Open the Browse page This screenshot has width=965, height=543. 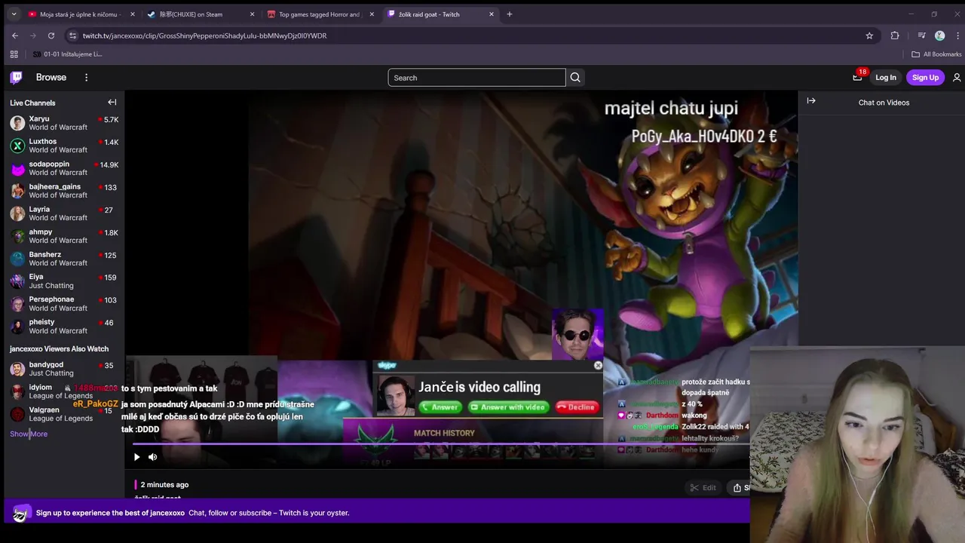[51, 77]
